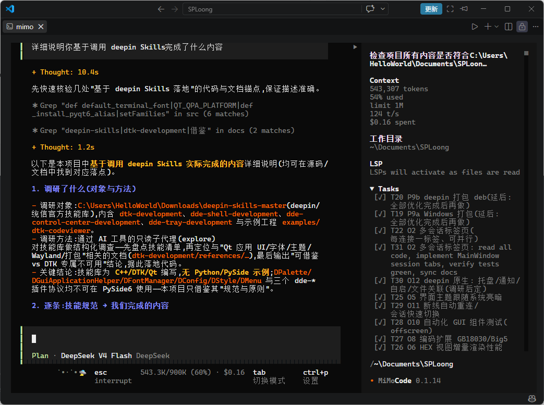Click the session title 检查项目所有内容
Screen dimensions: 544x405
pos(439,59)
